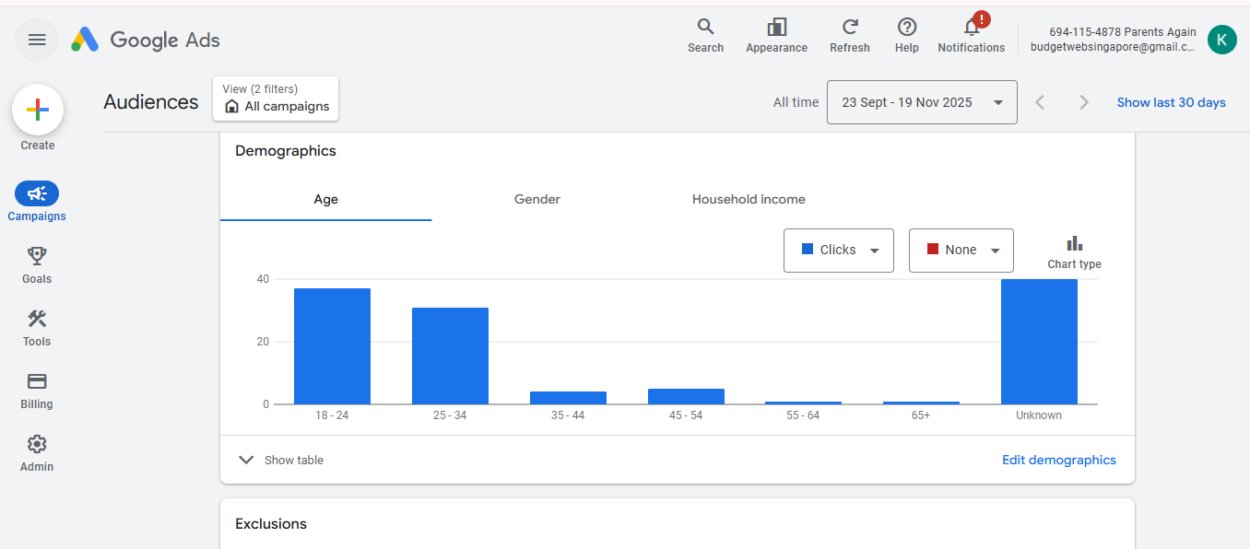This screenshot has width=1250, height=549.
Task: Open Admin settings in sidebar
Action: 37,452
